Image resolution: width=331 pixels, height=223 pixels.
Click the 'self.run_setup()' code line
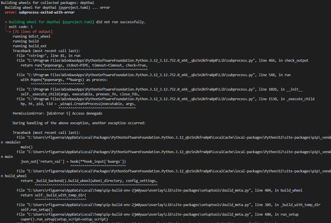tap(37, 210)
